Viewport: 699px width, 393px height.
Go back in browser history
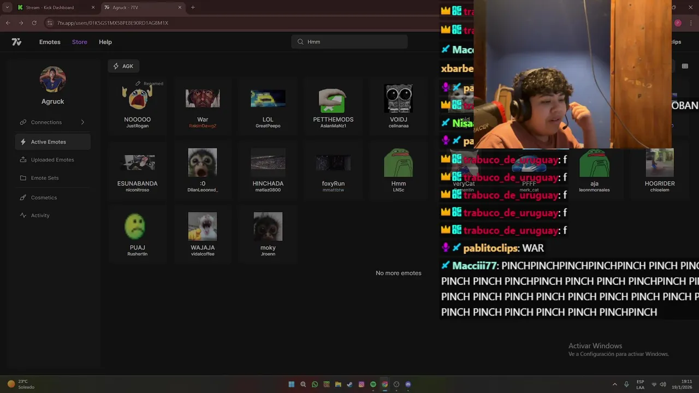tap(8, 23)
